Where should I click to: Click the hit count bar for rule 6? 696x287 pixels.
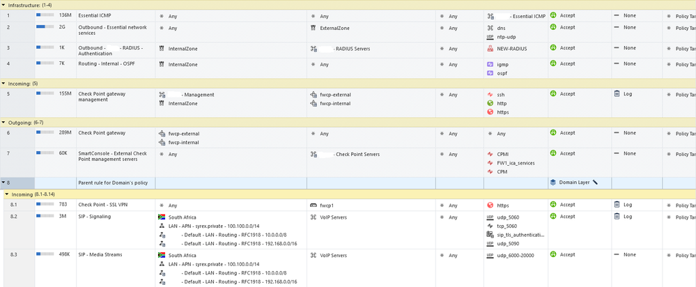(45, 132)
